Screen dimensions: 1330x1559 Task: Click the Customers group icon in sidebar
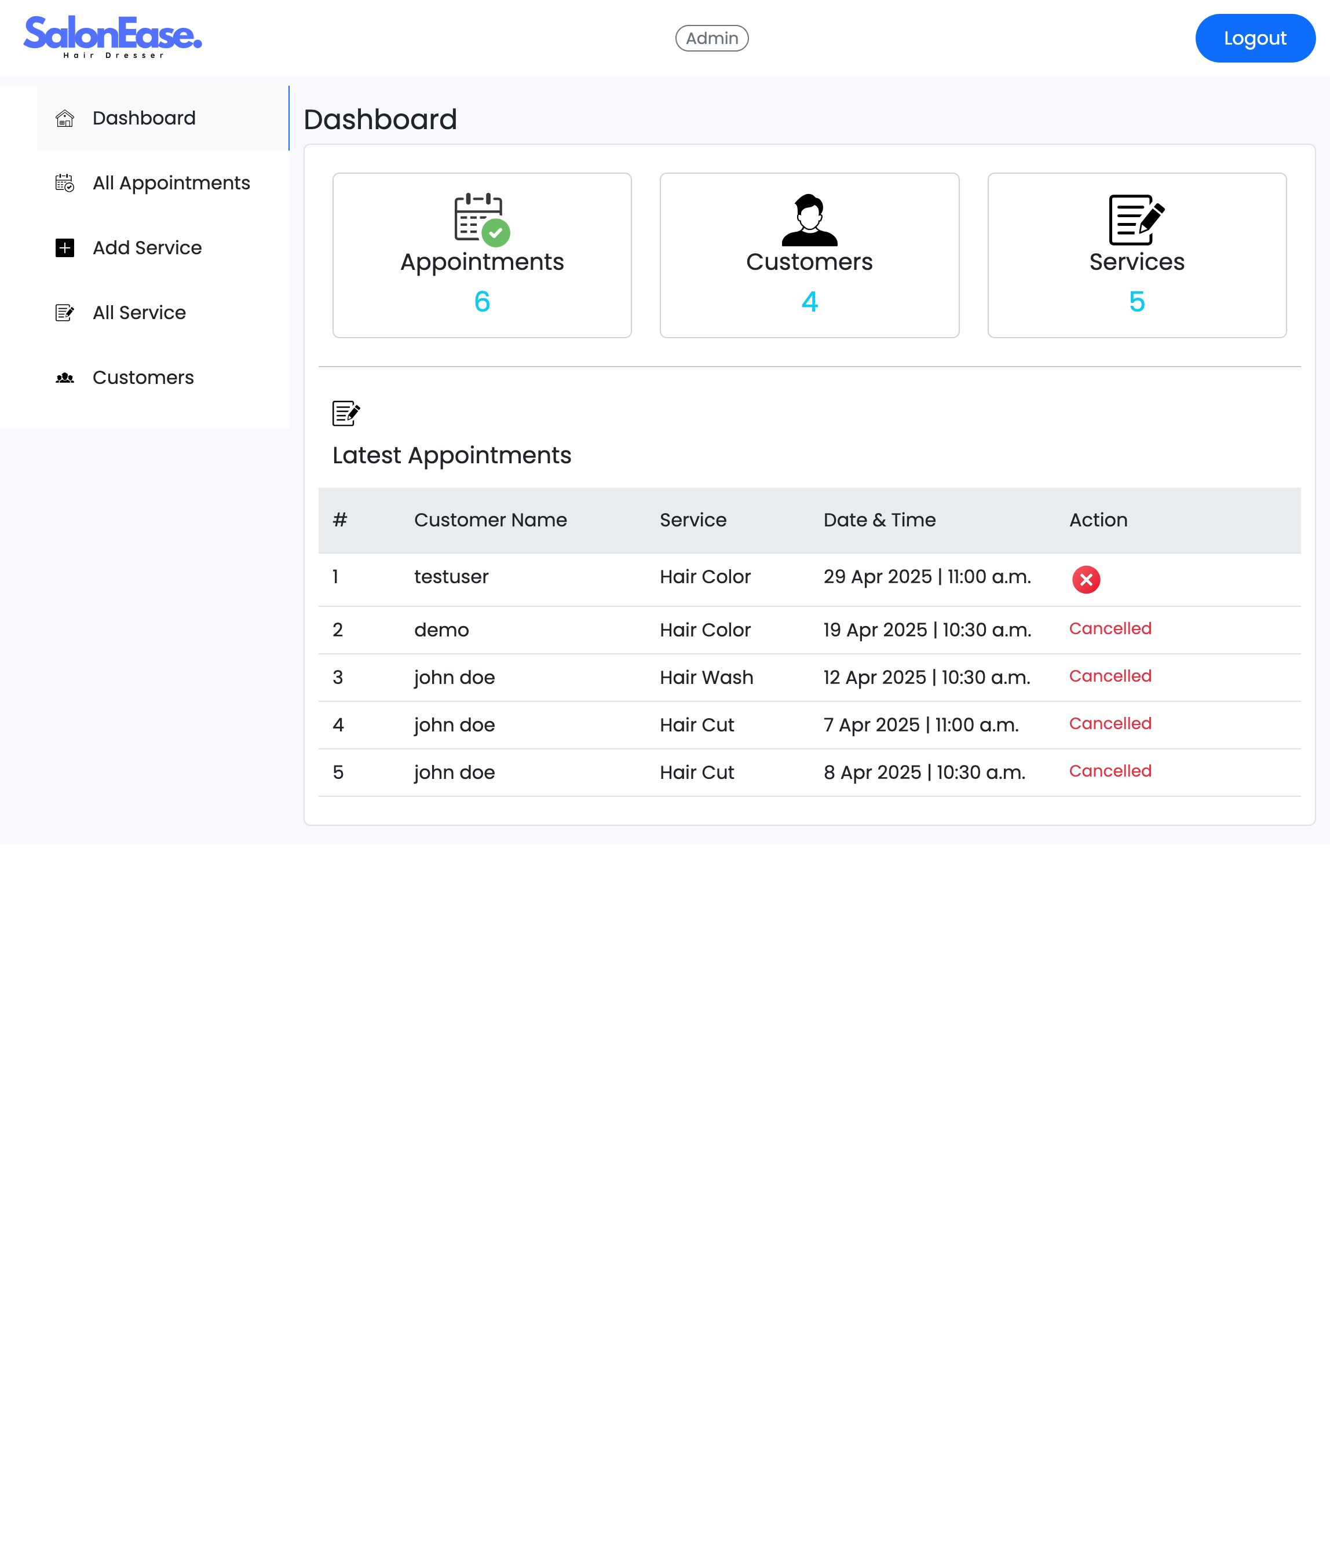click(65, 378)
